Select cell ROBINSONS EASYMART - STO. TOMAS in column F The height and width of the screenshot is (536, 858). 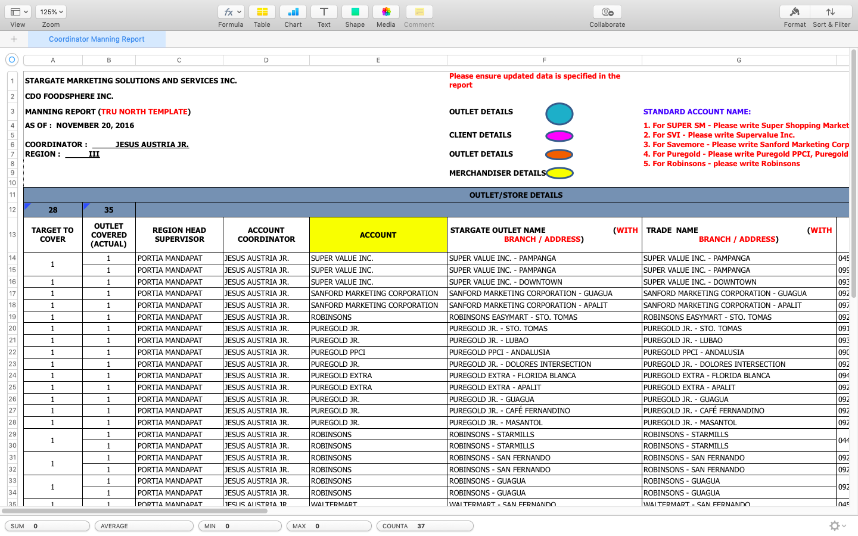click(x=545, y=317)
